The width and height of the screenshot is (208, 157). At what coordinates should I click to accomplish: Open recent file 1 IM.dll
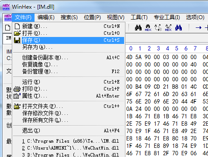click(69, 141)
